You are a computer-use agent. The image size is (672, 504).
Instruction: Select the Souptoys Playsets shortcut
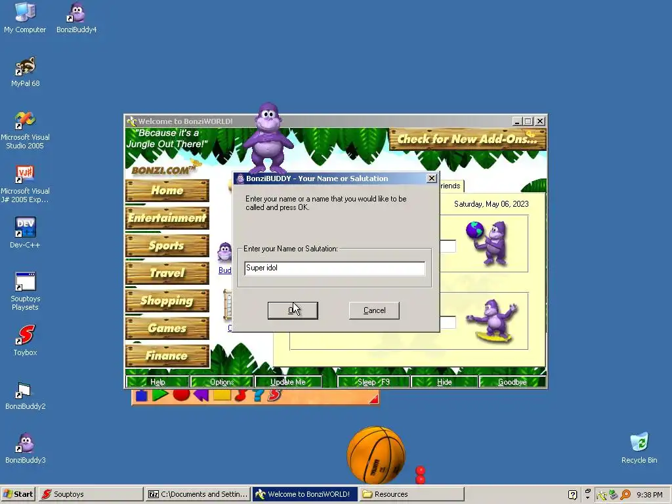pyautogui.click(x=25, y=291)
